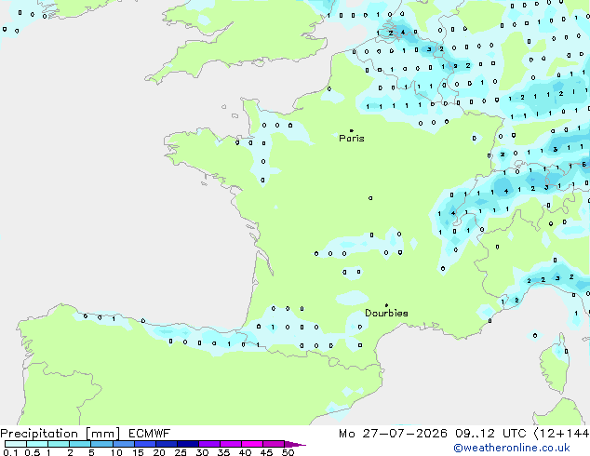
Task: Click the '25' legend value
Action: point(181,452)
